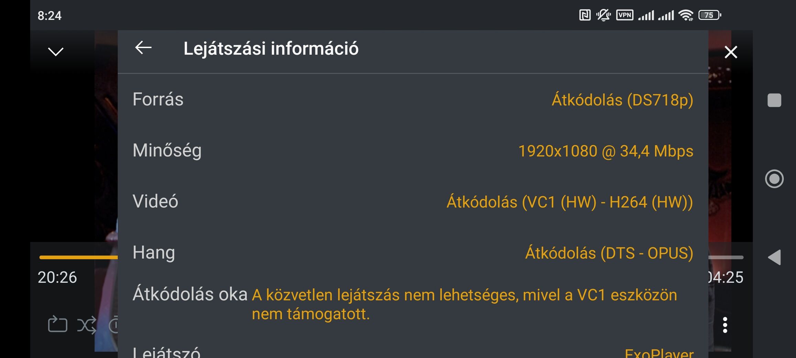Tap the muted bell notification icon
The height and width of the screenshot is (358, 796).
pos(603,15)
